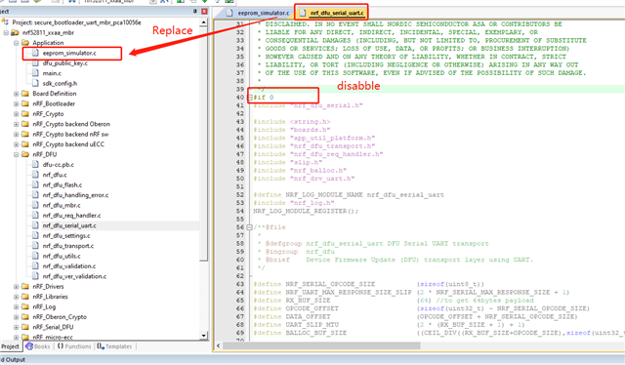Select nrf_dfu_ver_validation.c file

(x=74, y=276)
